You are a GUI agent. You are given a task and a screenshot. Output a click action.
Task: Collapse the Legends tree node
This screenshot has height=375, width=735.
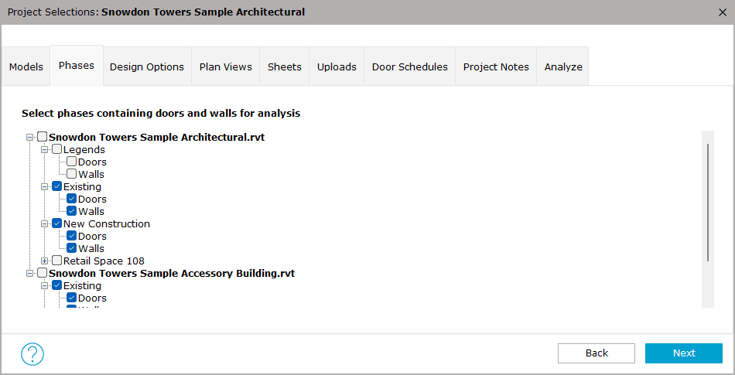click(45, 150)
